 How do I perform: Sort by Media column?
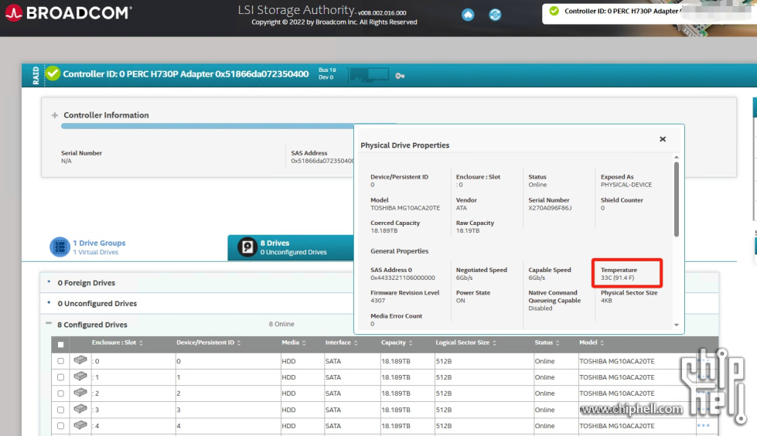(294, 342)
